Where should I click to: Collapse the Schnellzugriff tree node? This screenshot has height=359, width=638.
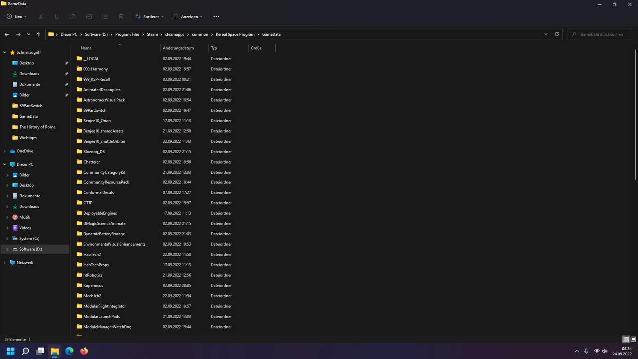[x=5, y=52]
